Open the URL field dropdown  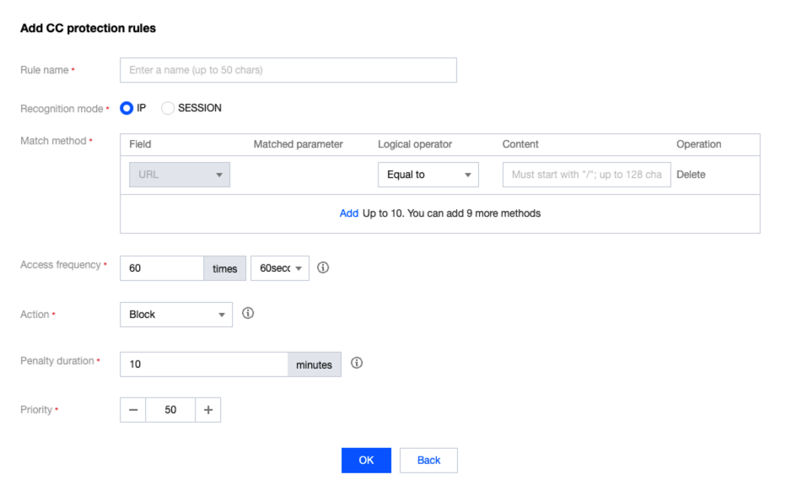pyautogui.click(x=179, y=175)
